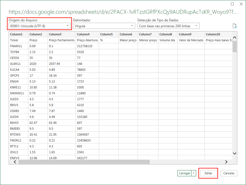
Task: Click the horizontal scrollbar right arrow
Action: [x=226, y=162]
